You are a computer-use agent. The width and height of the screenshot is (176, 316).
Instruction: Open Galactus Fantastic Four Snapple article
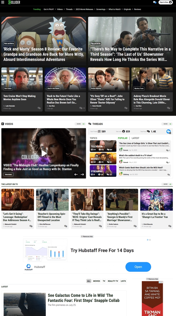(x=84, y=298)
